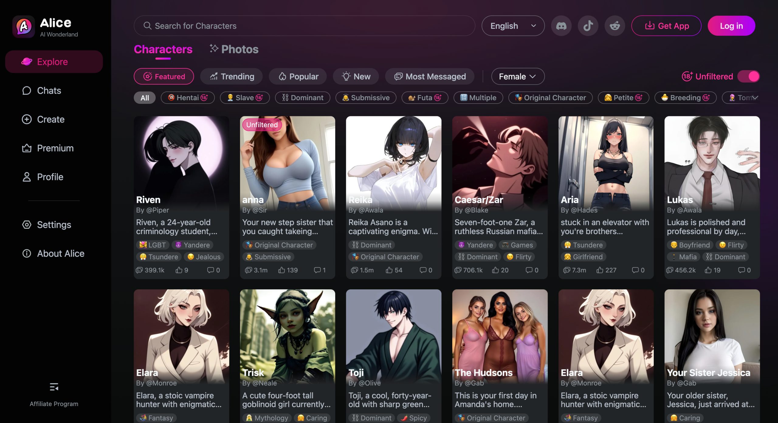Image resolution: width=778 pixels, height=423 pixels.
Task: Toggle the Unfiltered switch off
Action: (x=749, y=77)
